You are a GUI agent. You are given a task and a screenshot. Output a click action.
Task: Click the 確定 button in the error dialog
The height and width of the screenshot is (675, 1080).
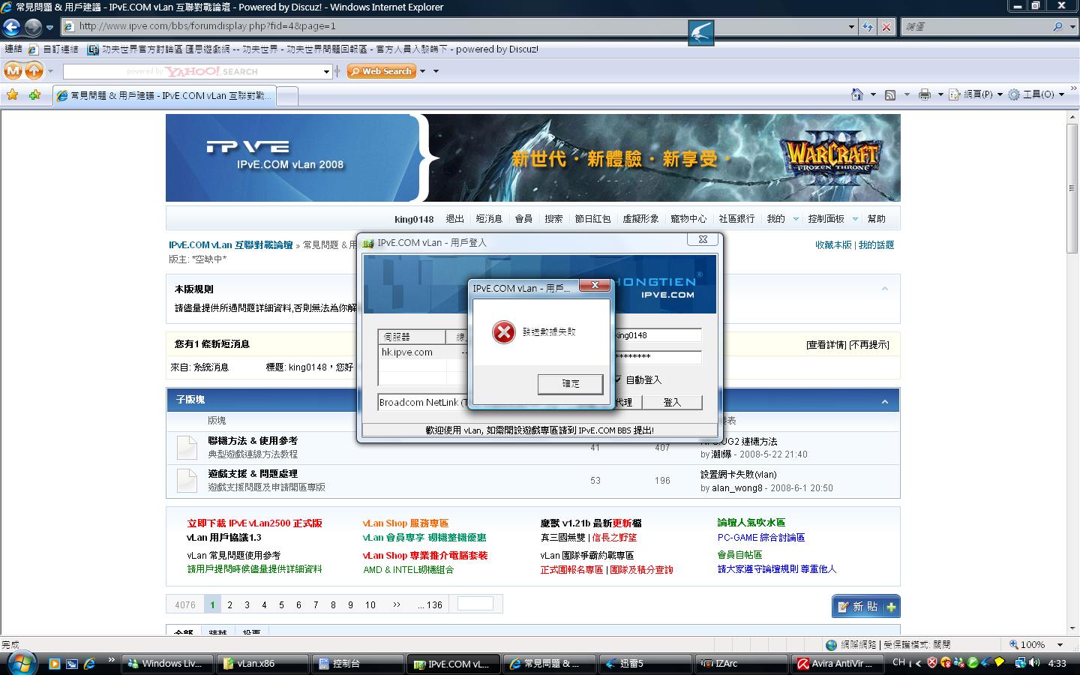(x=570, y=384)
